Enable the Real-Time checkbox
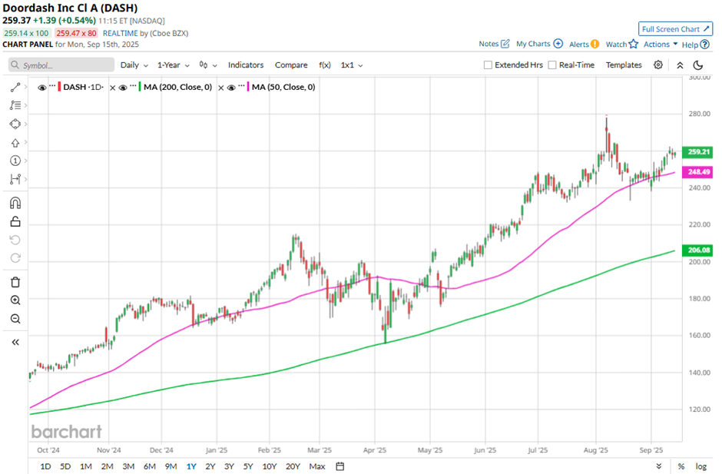Image resolution: width=722 pixels, height=474 pixels. pyautogui.click(x=552, y=65)
